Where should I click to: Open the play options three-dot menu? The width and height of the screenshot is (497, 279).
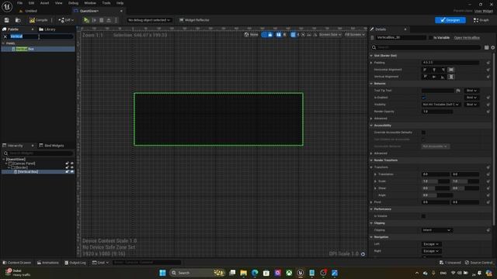click(116, 20)
